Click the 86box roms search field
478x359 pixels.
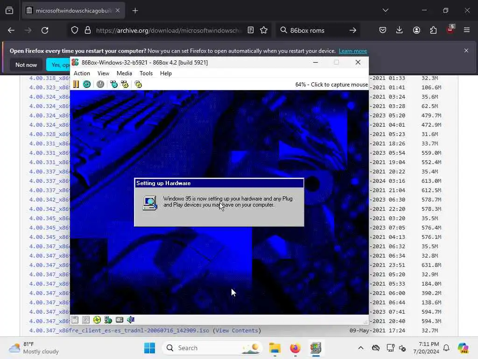pyautogui.click(x=317, y=30)
